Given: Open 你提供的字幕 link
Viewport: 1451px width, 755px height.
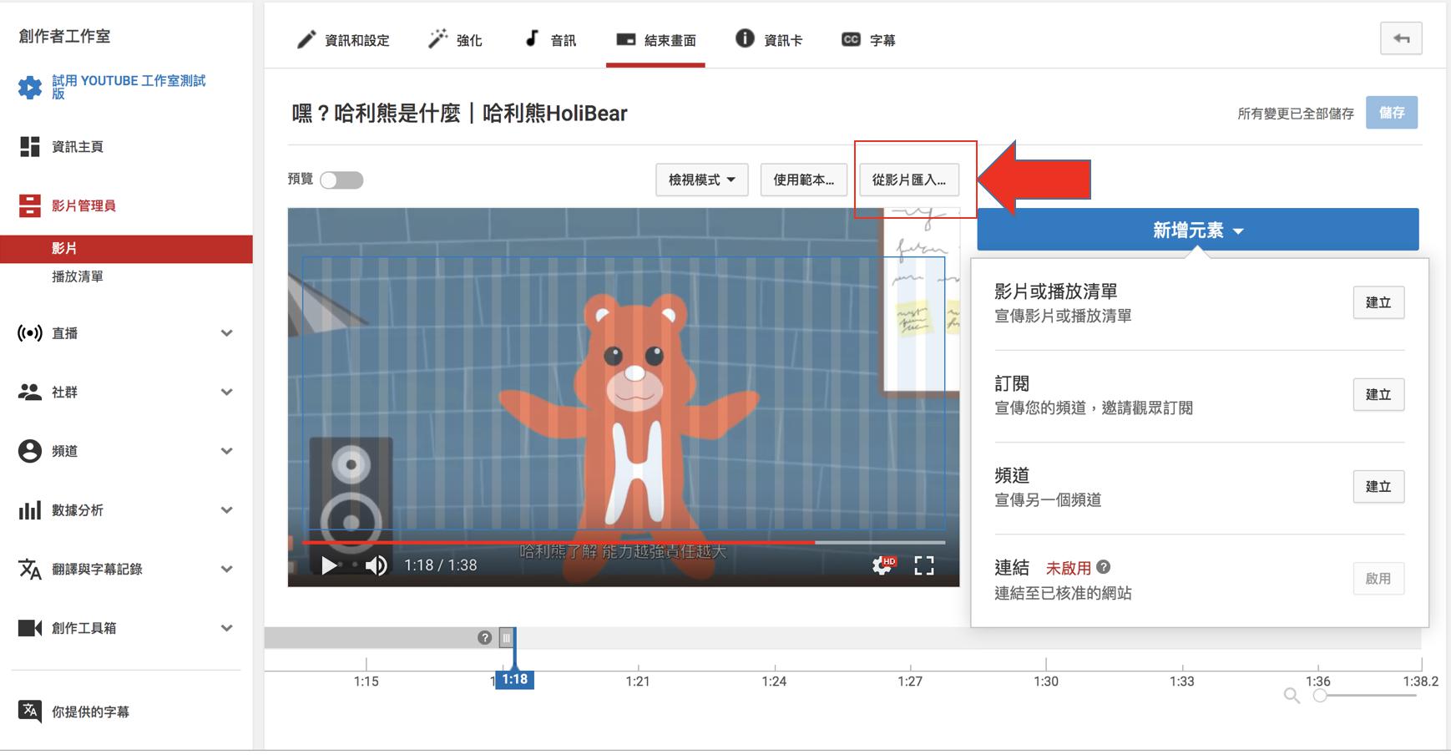Looking at the screenshot, I should (90, 712).
